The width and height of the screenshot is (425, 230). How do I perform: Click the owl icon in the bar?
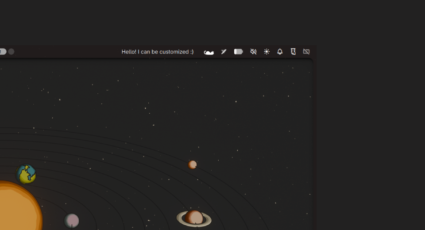pos(293,51)
